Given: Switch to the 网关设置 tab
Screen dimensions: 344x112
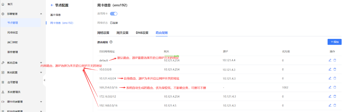Looking at the screenshot, I should 122,33.
